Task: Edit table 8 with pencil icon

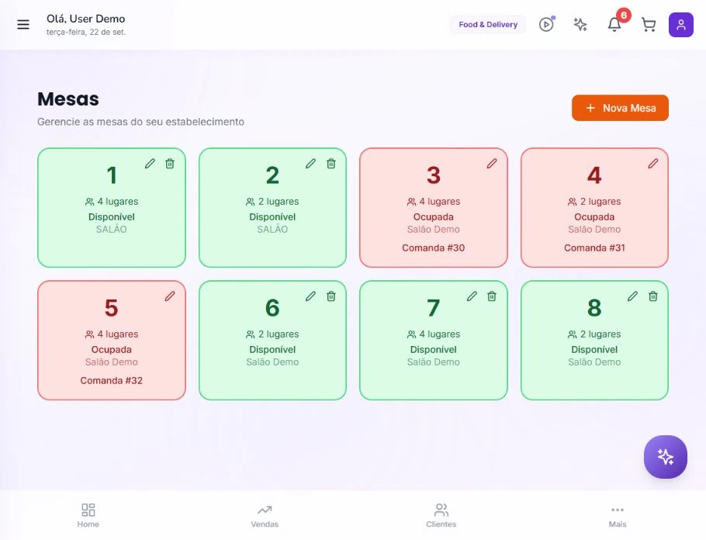Action: tap(632, 296)
